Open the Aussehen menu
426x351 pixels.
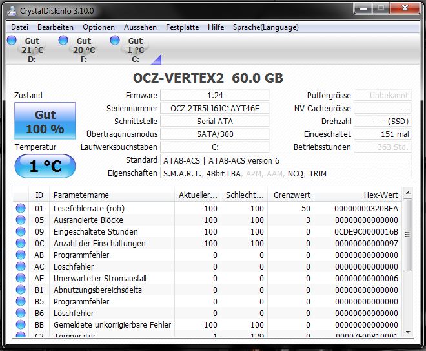[140, 27]
